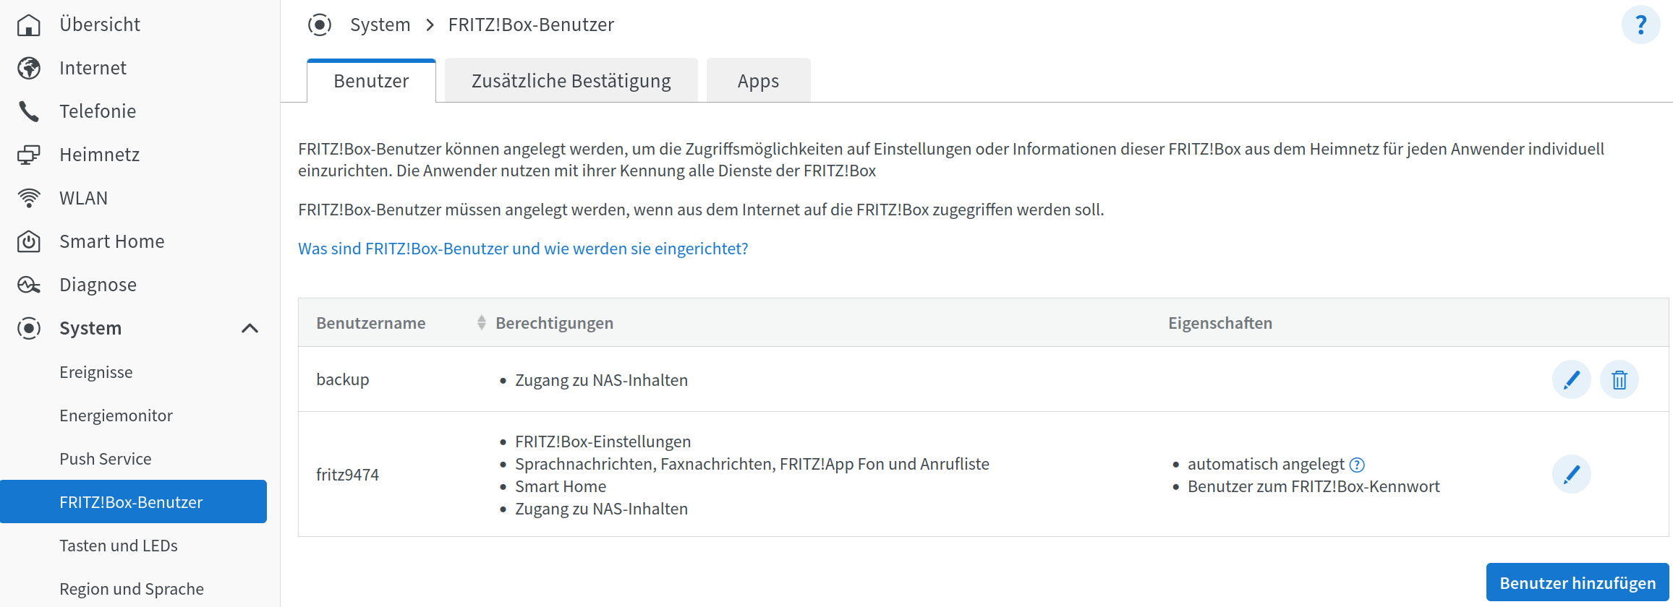Screen dimensions: 1673x607
Task: Click FRITZ!Box-Einstellungen permission text
Action: (x=603, y=442)
